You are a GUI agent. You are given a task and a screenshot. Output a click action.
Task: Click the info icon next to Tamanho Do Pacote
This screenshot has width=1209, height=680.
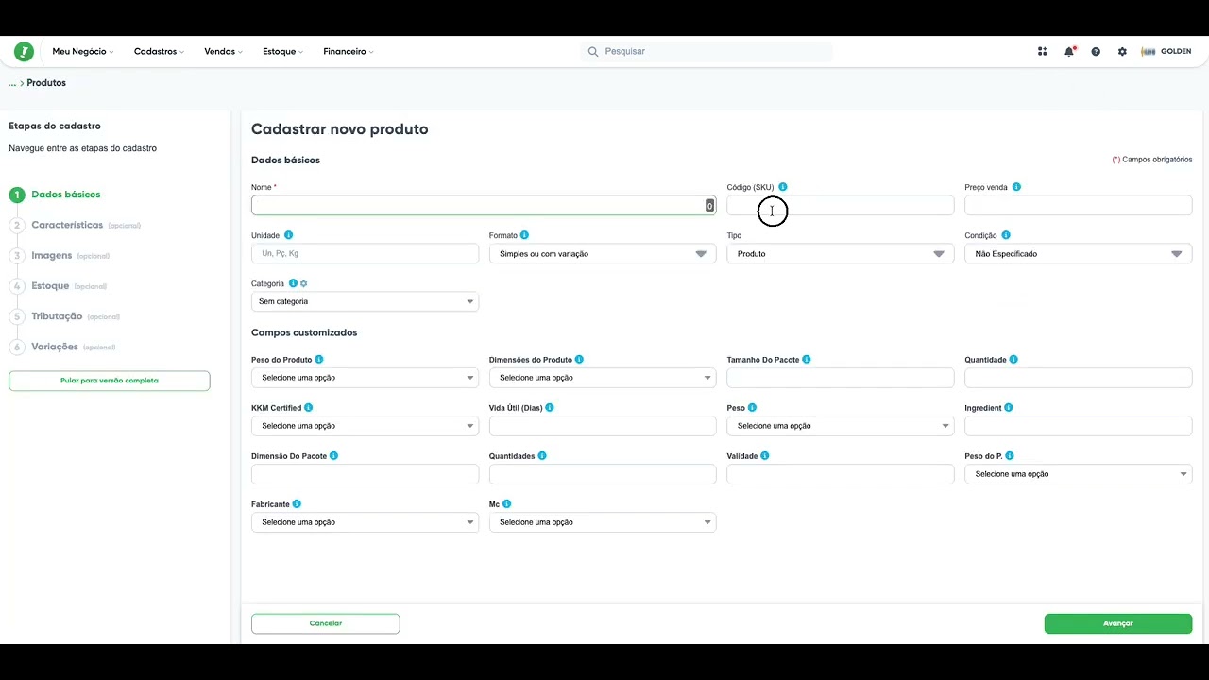tap(806, 360)
